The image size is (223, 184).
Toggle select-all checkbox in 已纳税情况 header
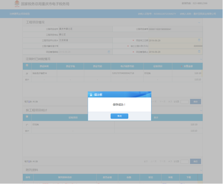pos(27,65)
